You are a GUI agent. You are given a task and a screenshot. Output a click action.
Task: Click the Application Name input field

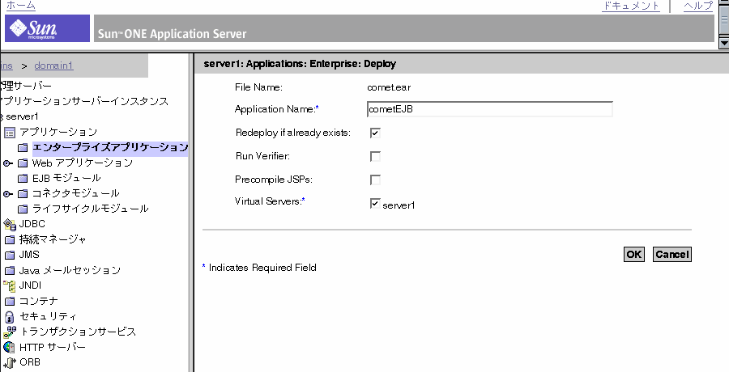coord(489,109)
